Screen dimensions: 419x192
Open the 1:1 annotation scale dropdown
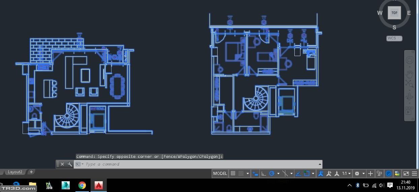pyautogui.click(x=346, y=174)
